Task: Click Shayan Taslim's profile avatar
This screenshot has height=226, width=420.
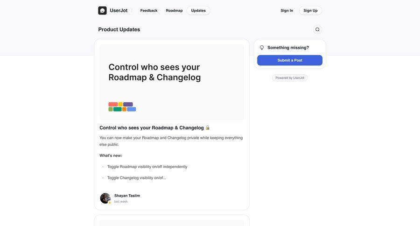Action: [x=105, y=198]
